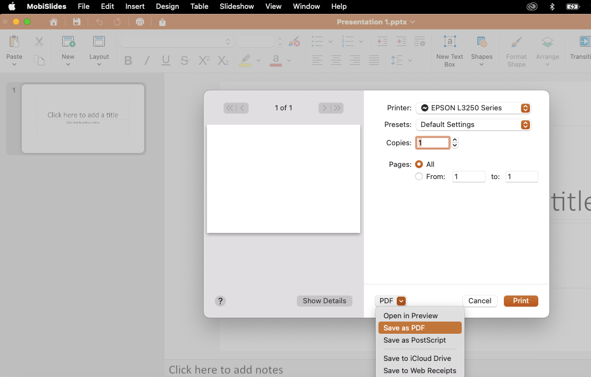Increment the Copies stepper
This screenshot has height=377, width=591.
pyautogui.click(x=455, y=140)
